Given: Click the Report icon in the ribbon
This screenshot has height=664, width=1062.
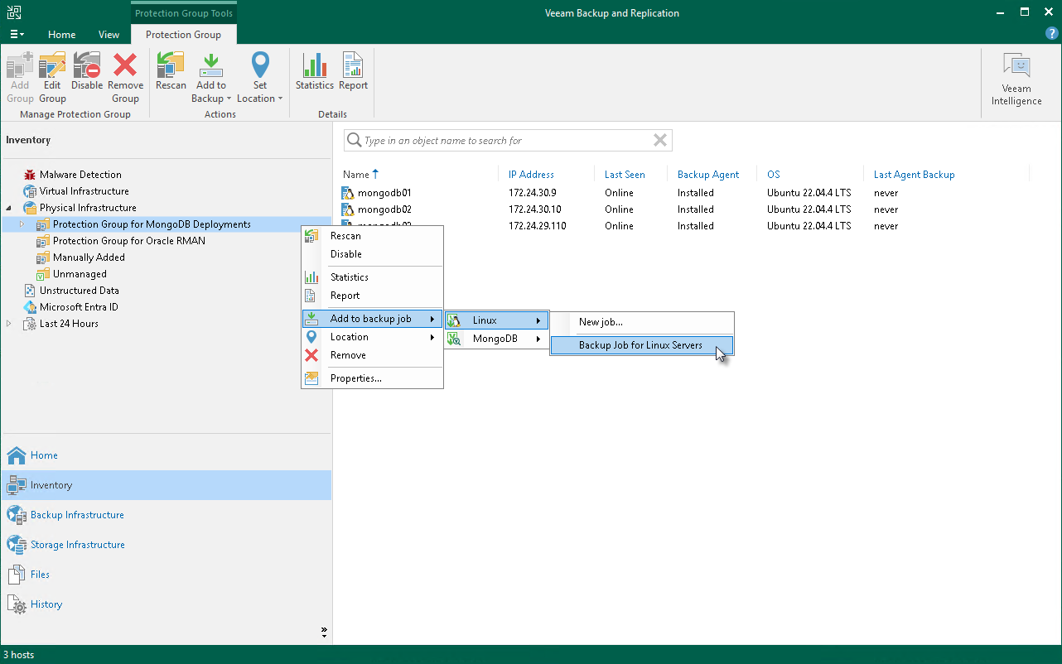Looking at the screenshot, I should click(x=353, y=72).
